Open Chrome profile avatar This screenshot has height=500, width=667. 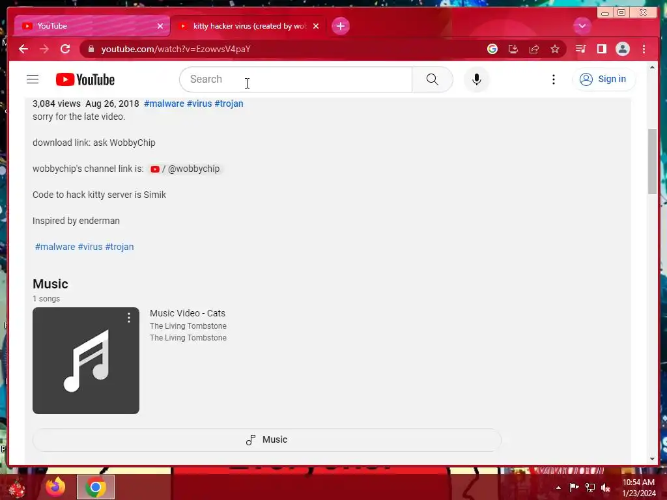(622, 49)
